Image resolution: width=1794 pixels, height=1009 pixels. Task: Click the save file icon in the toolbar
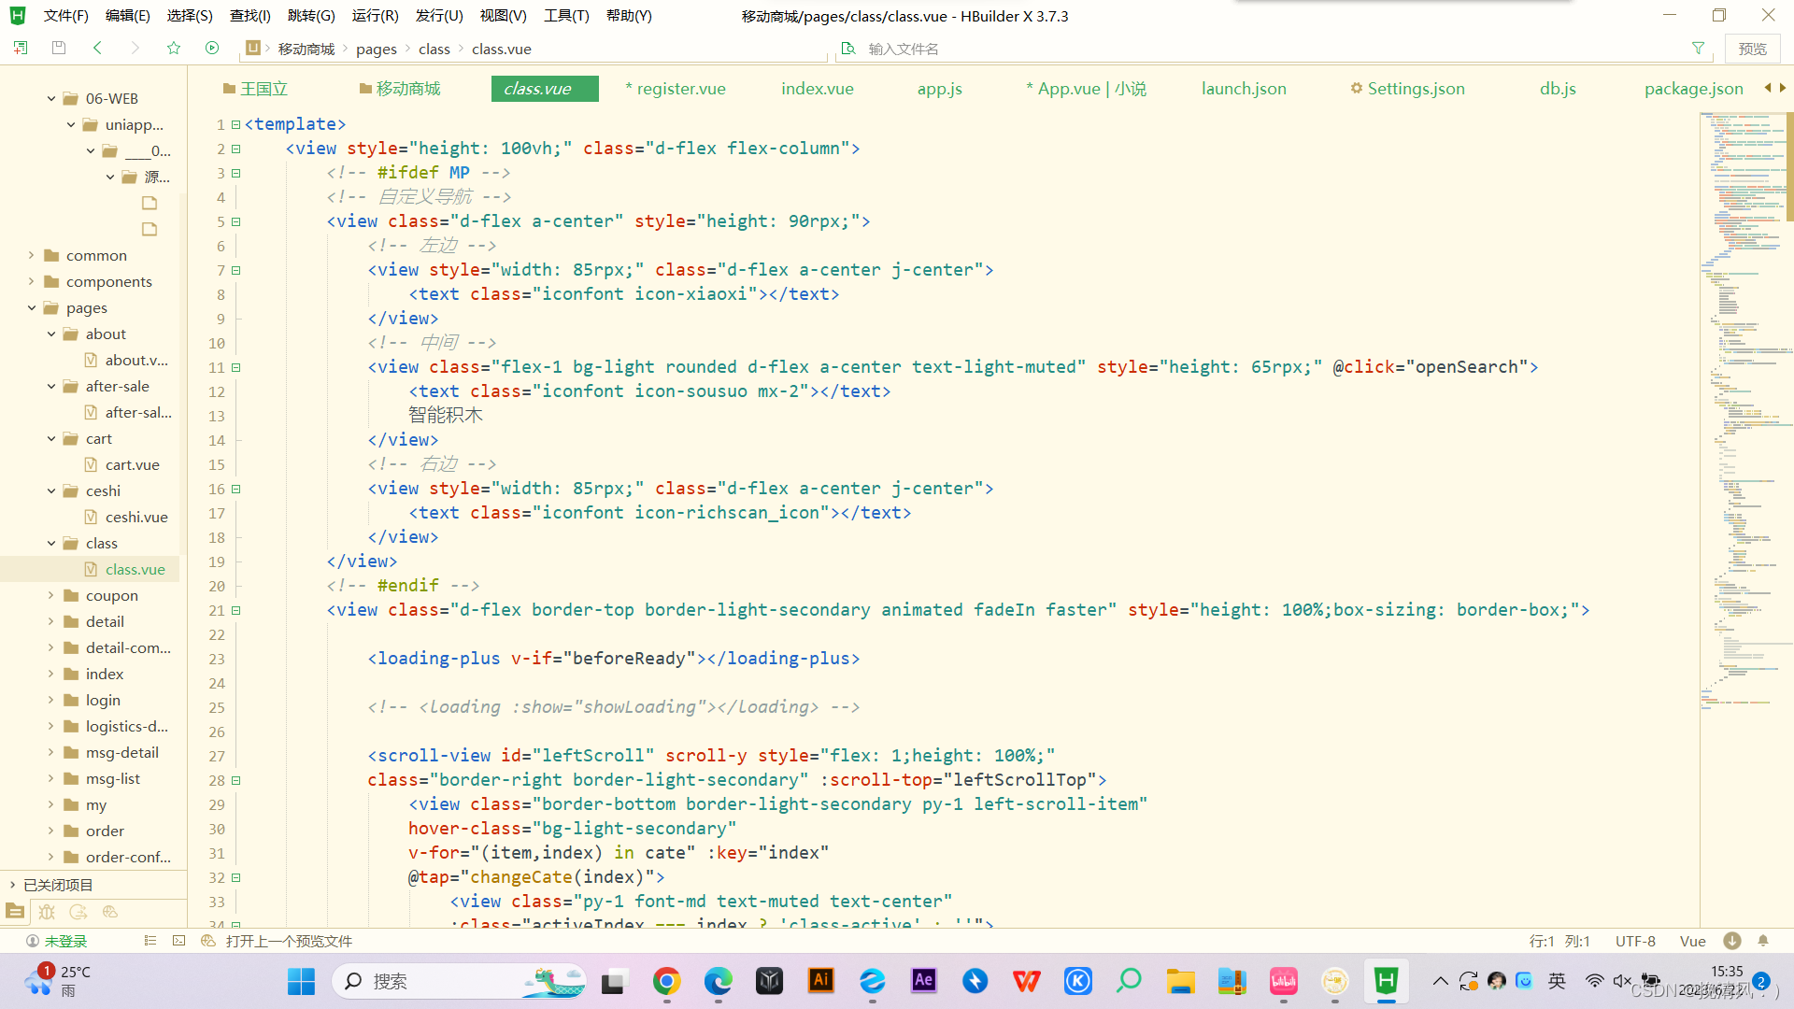[x=59, y=48]
